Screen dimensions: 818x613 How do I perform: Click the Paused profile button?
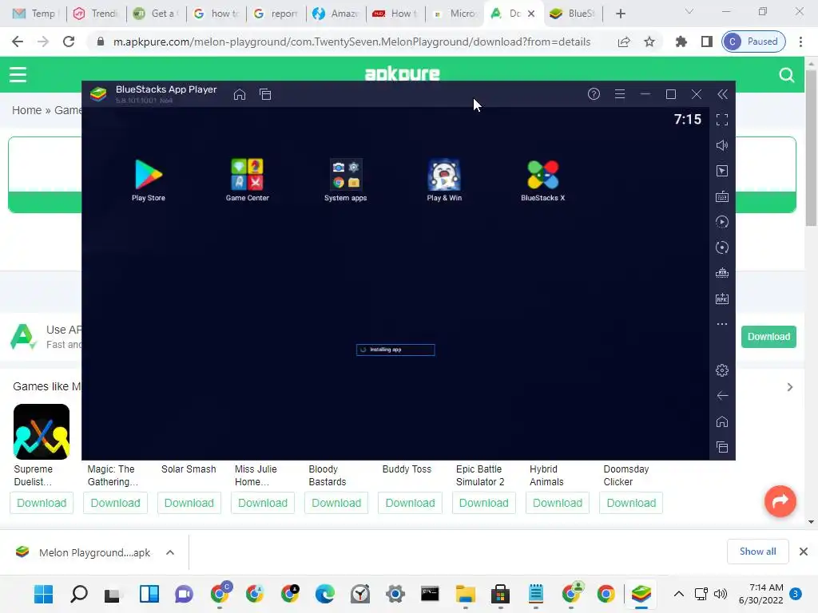coord(754,42)
